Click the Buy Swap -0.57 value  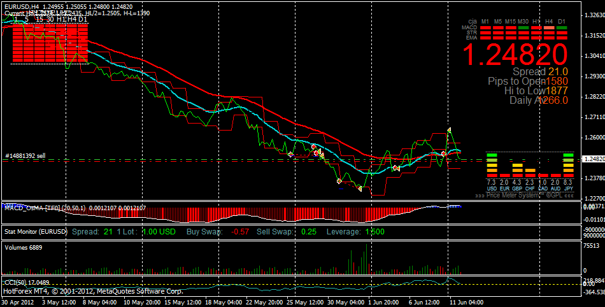click(x=240, y=232)
